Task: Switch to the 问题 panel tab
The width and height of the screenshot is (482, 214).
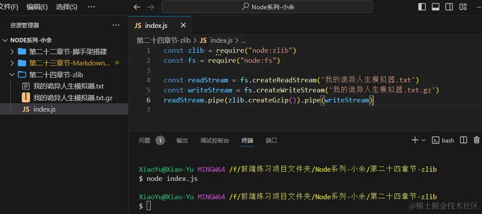Action: (145, 140)
